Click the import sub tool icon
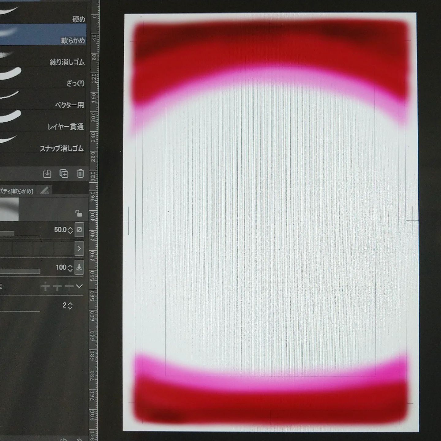Viewport: 441px width, 441px height. point(47,174)
